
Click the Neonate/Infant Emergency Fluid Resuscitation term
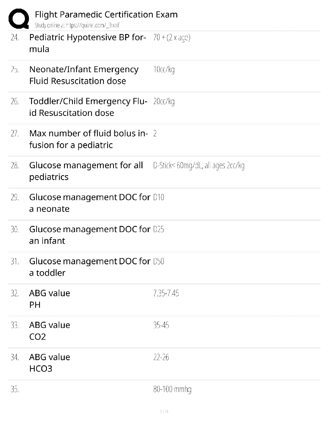84,75
